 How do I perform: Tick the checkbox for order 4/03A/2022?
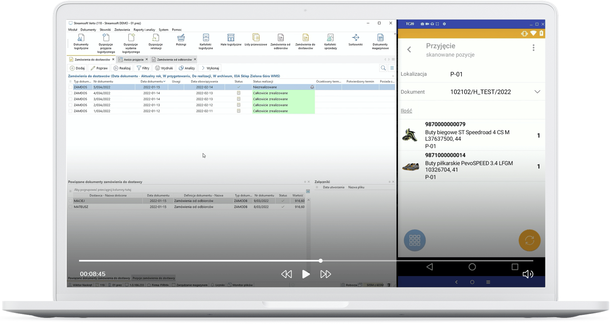(x=70, y=93)
